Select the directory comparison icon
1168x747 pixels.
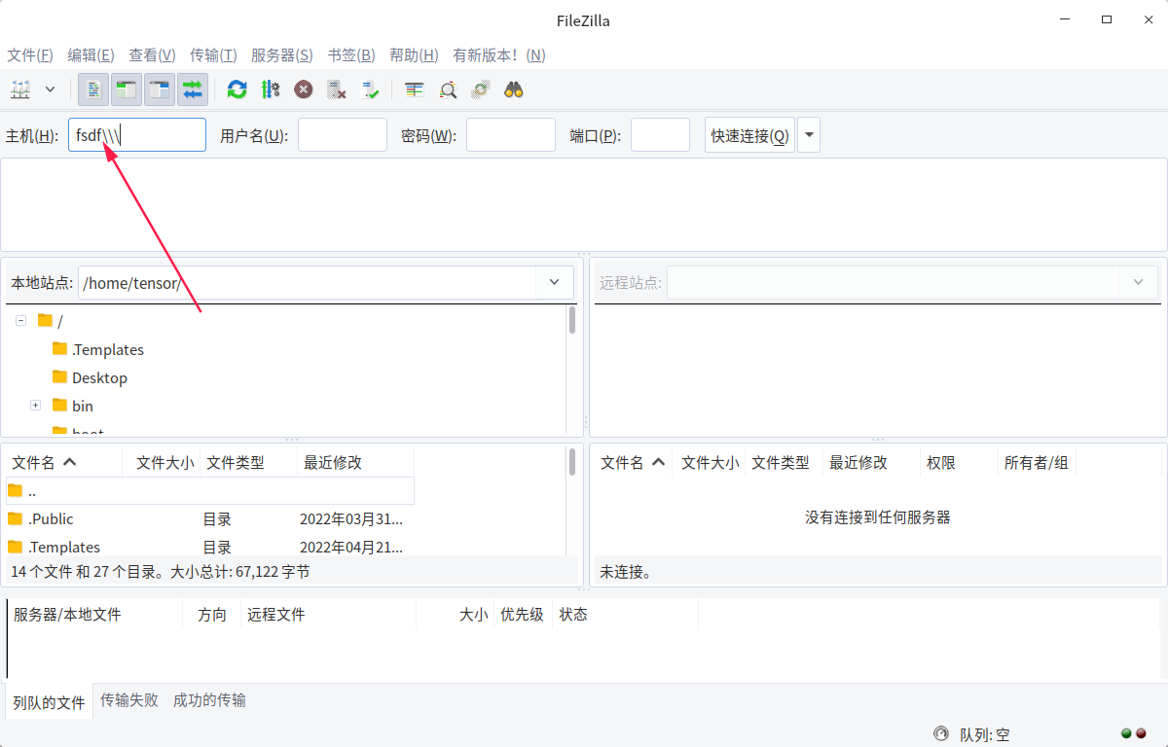coord(413,89)
